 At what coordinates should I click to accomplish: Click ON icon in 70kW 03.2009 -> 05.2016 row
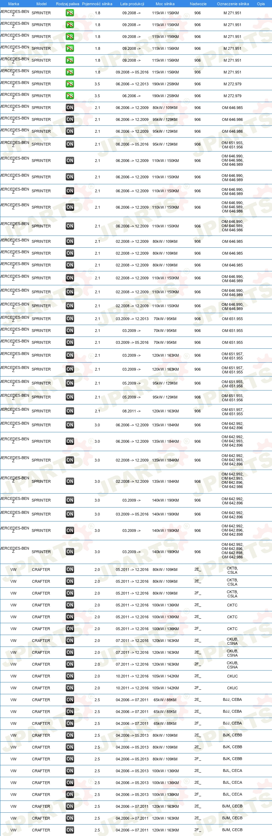[70, 342]
